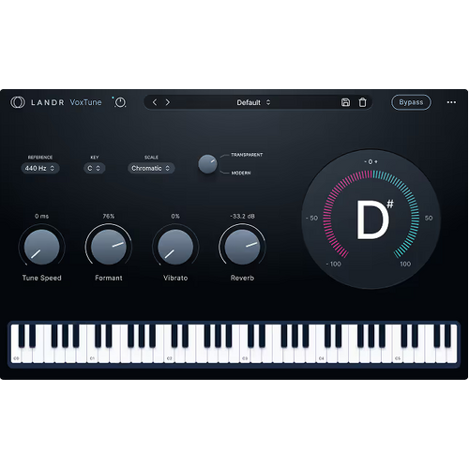The image size is (469, 469).
Task: Open the Key dropdown set to C
Action: coord(94,168)
